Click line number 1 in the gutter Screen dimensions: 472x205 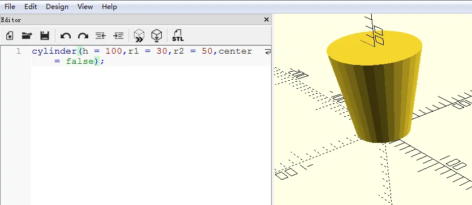(x=19, y=51)
